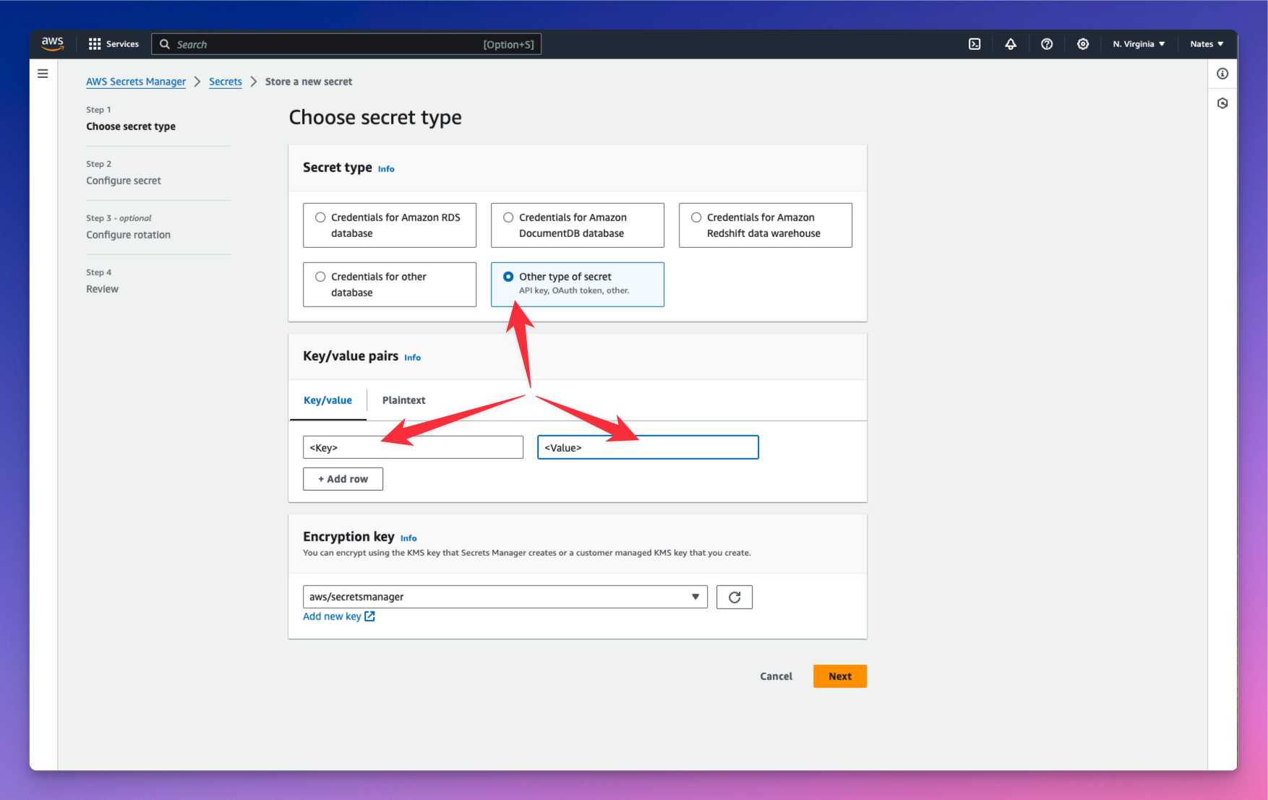Select Other type of secret option
The width and height of the screenshot is (1268, 800).
tap(578, 285)
